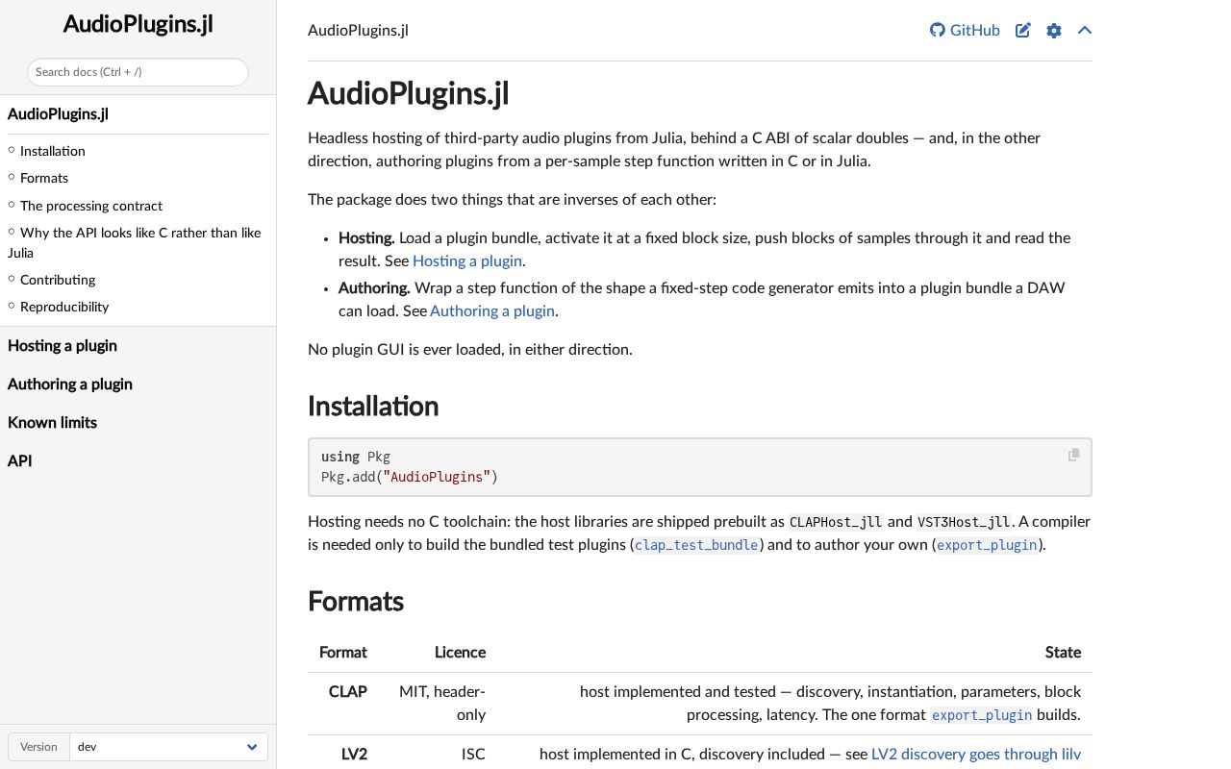Click the Installation section heading
The image size is (1231, 769).
coord(373,406)
